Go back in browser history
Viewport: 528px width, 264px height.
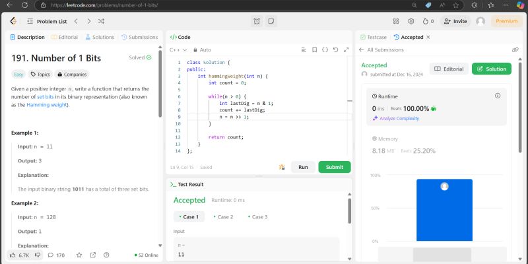[9, 5]
